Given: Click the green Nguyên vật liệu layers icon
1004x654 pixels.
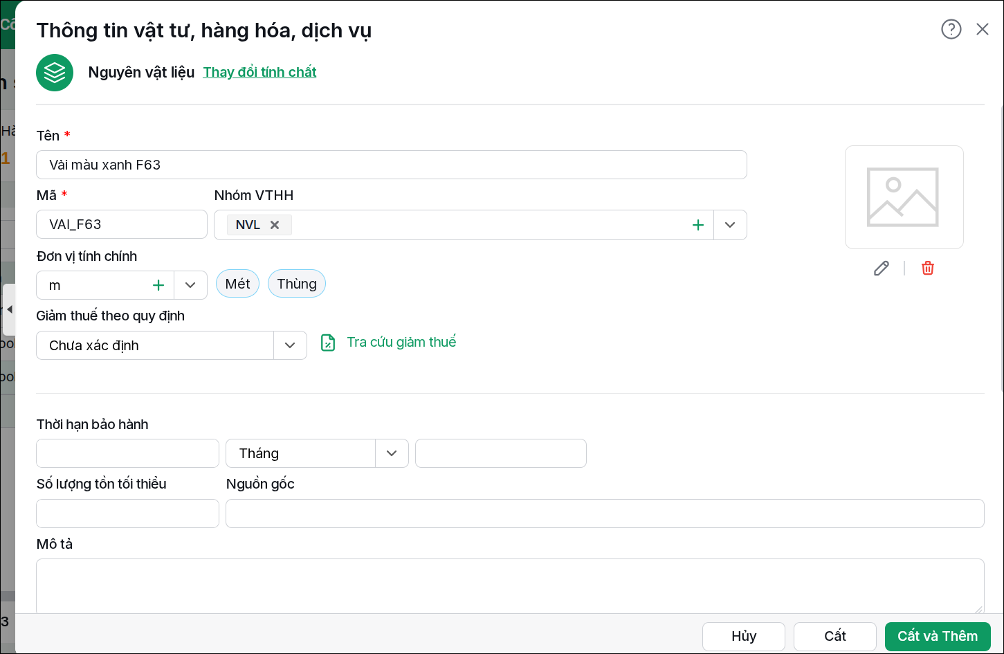Looking at the screenshot, I should click(55, 73).
